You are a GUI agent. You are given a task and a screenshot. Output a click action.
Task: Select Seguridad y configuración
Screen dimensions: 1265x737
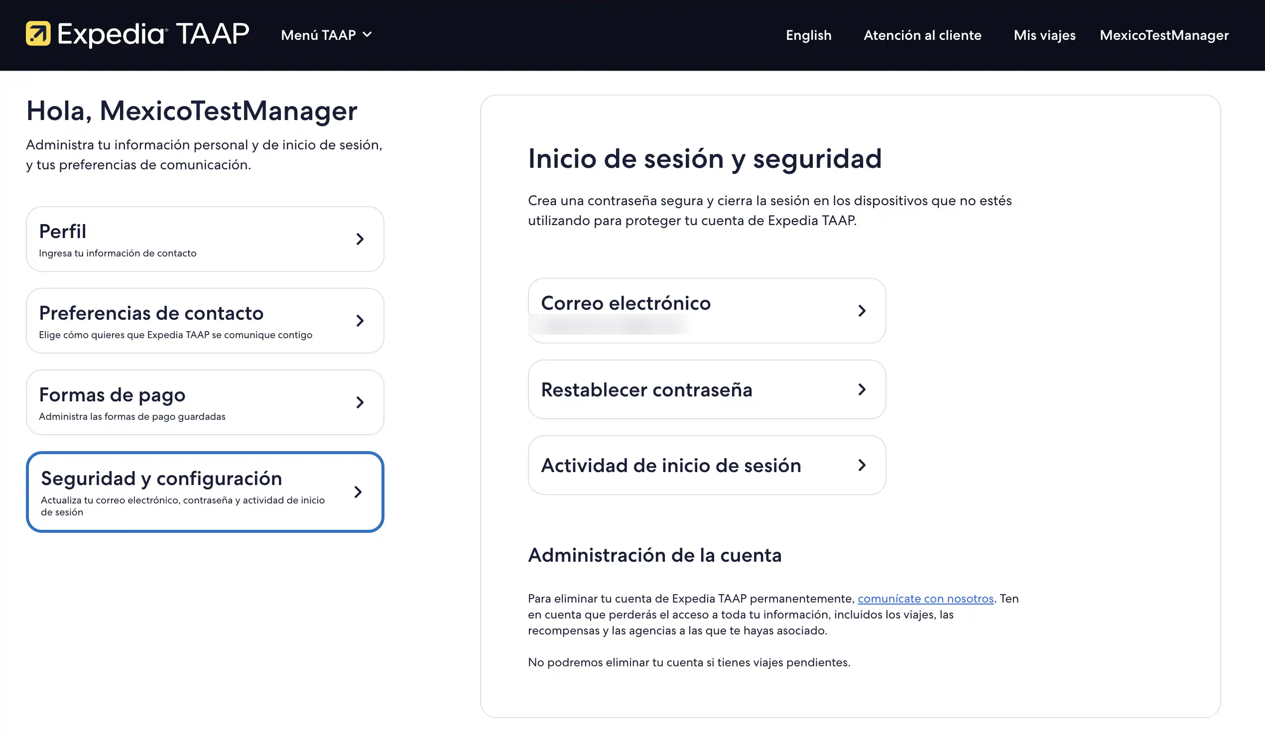(x=205, y=492)
